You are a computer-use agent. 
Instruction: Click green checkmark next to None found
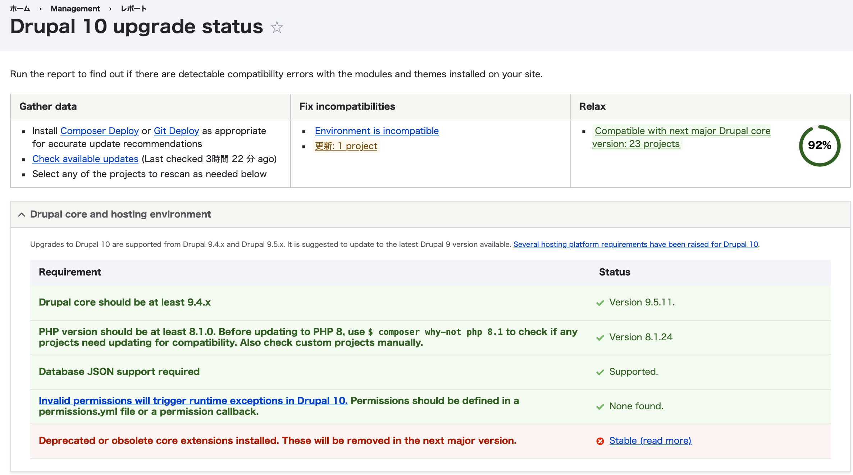600,407
